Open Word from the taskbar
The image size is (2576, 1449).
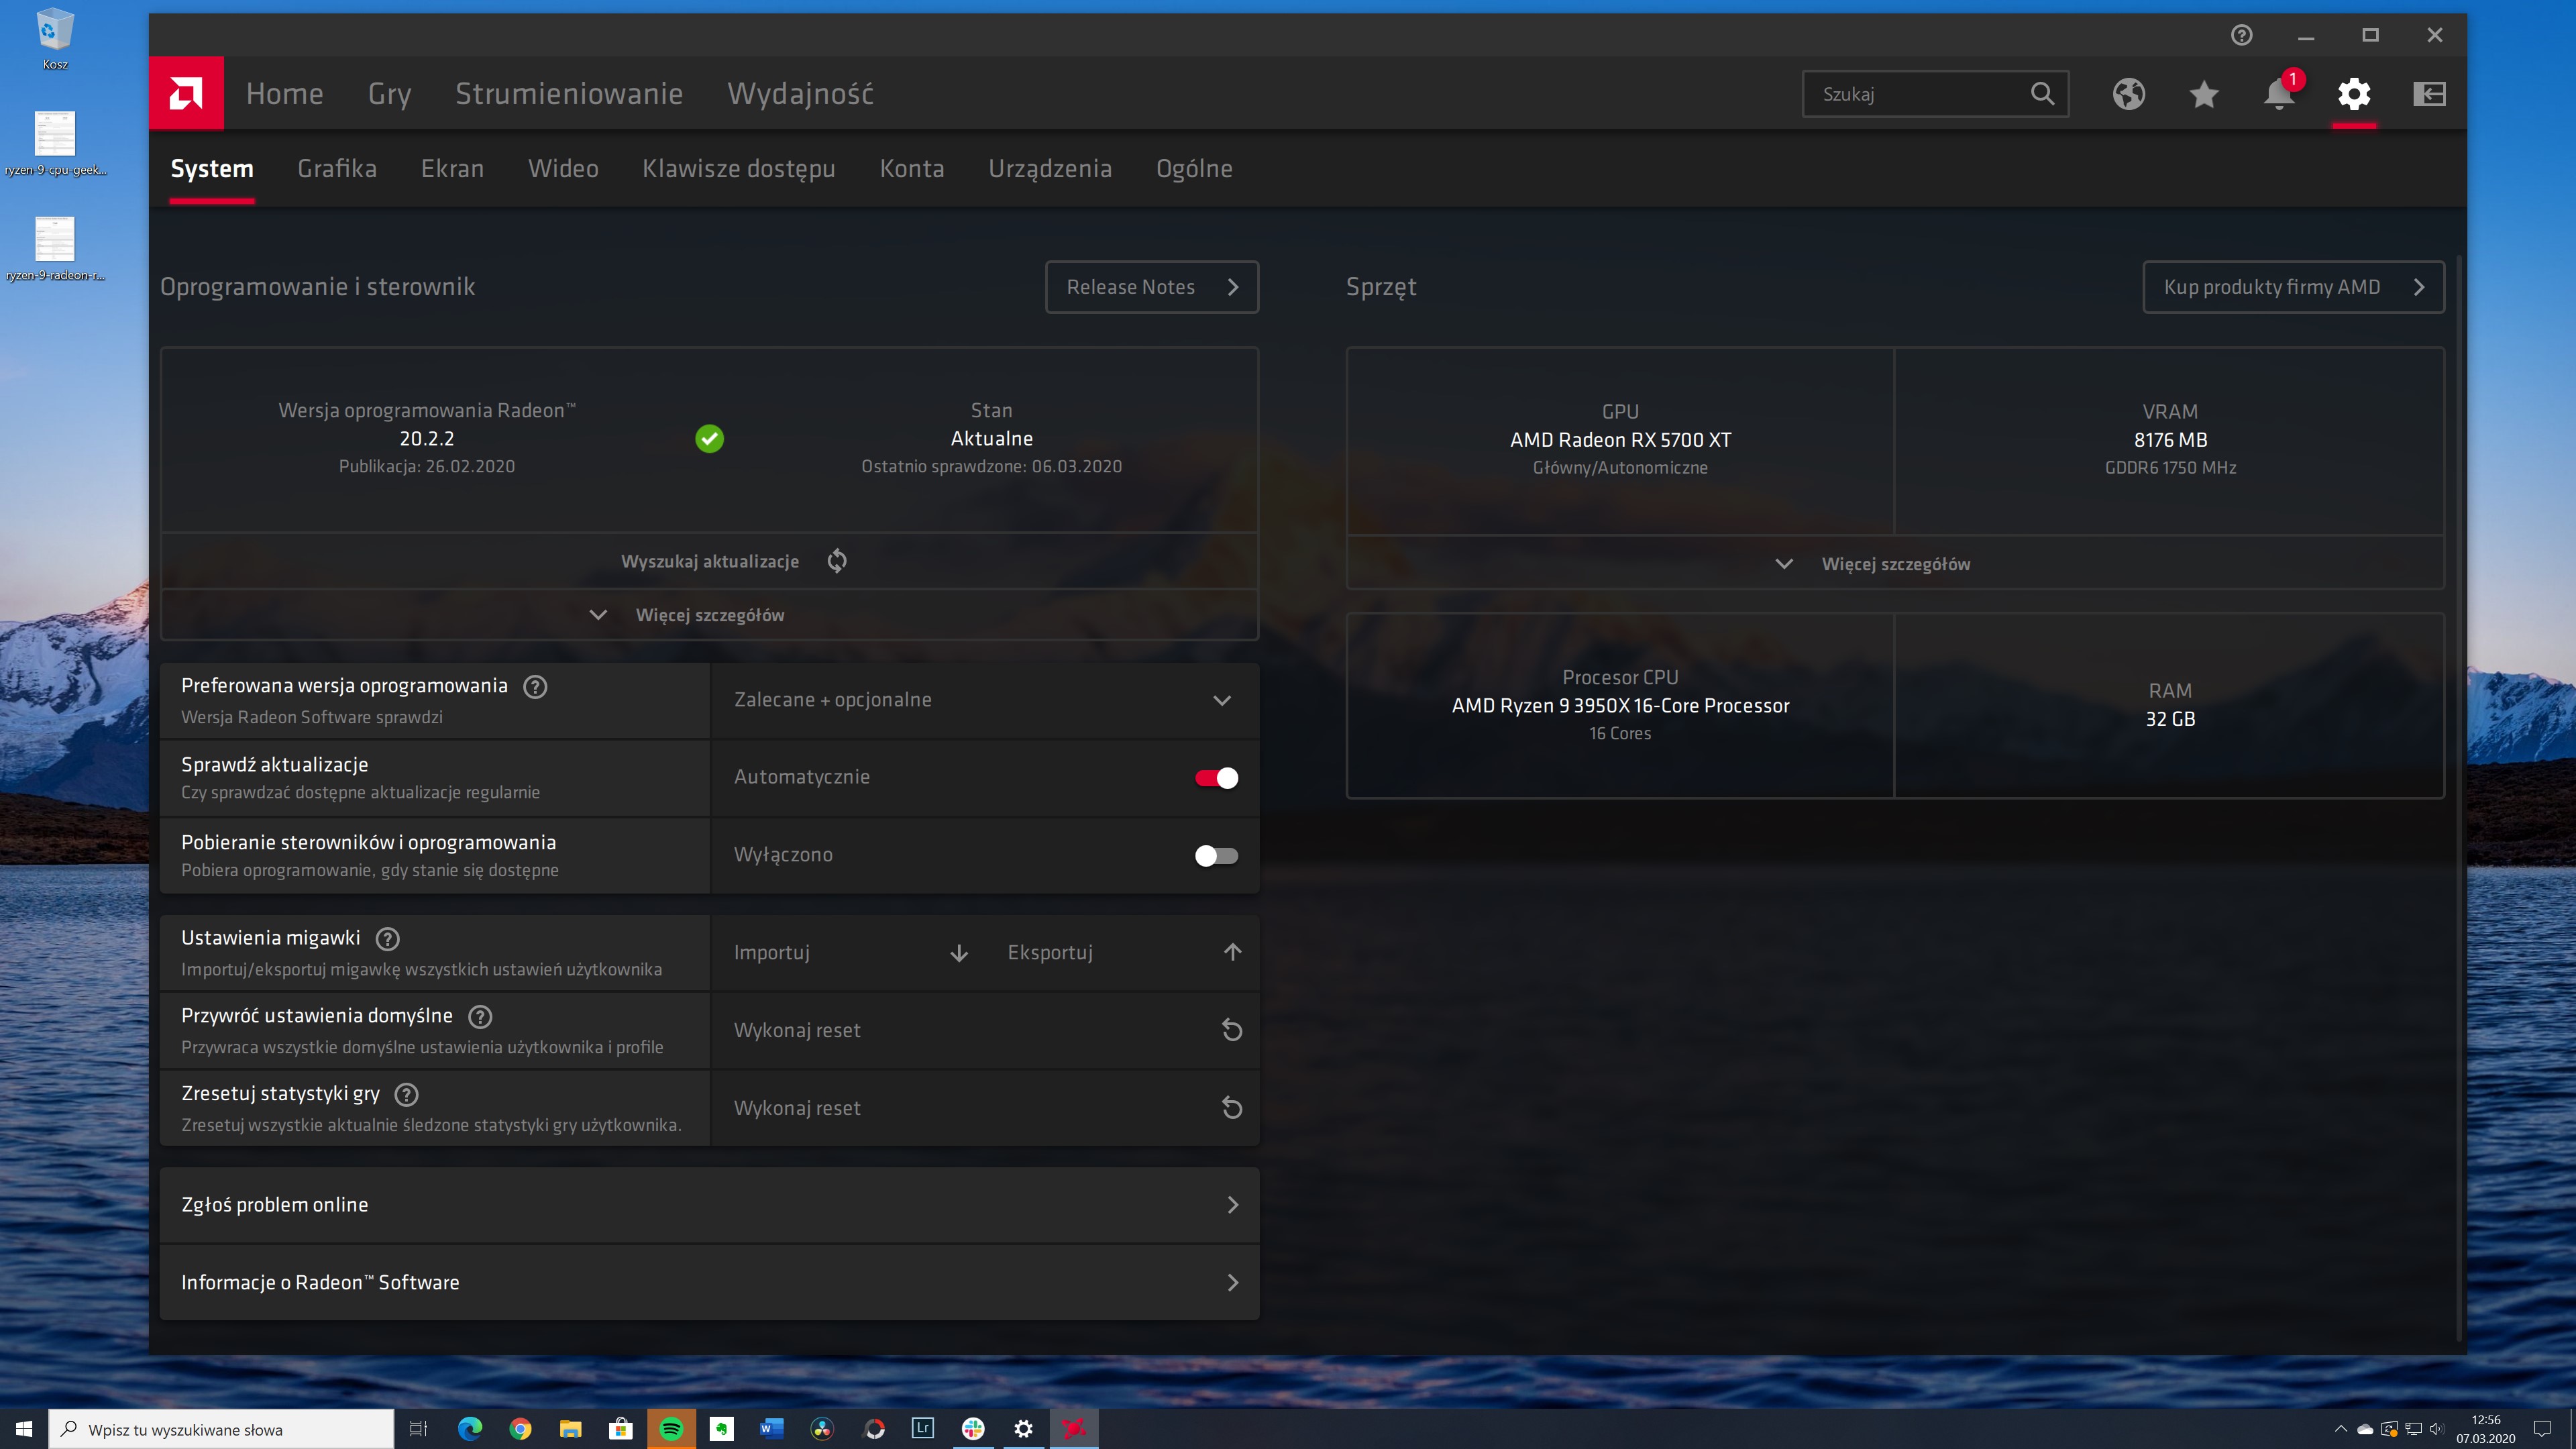(771, 1429)
